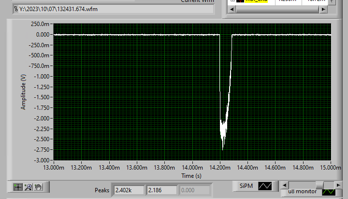Click the -2.000 Y-axis tick label
Image resolution: width=348 pixels, height=199 pixels.
(x=42, y=118)
